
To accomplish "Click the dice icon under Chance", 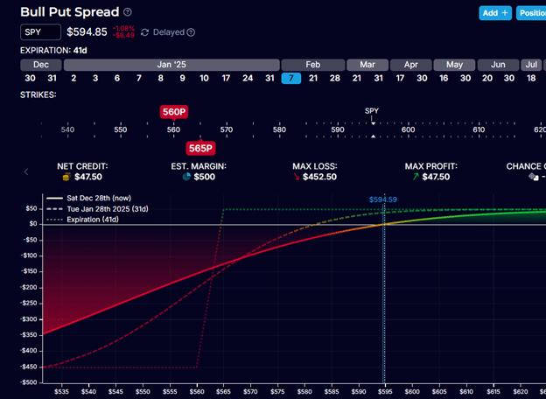I will [x=534, y=177].
